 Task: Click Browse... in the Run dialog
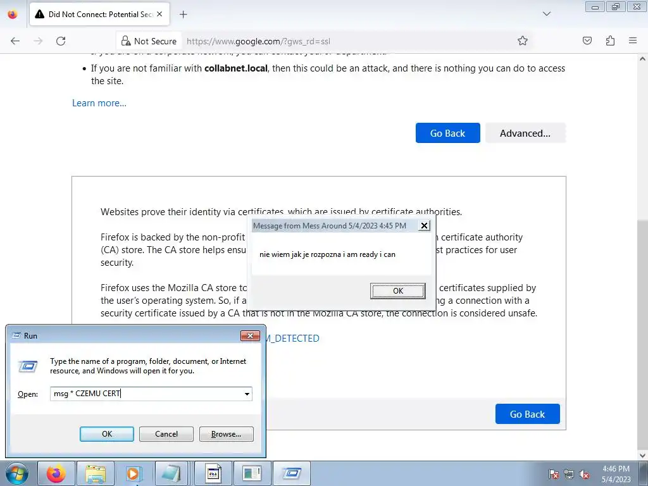(x=226, y=434)
